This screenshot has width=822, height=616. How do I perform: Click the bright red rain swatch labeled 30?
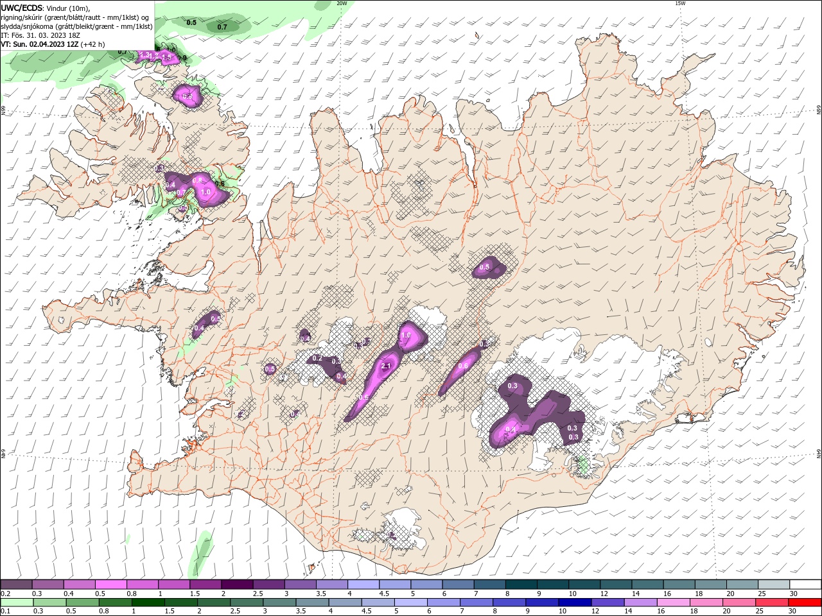(805, 603)
